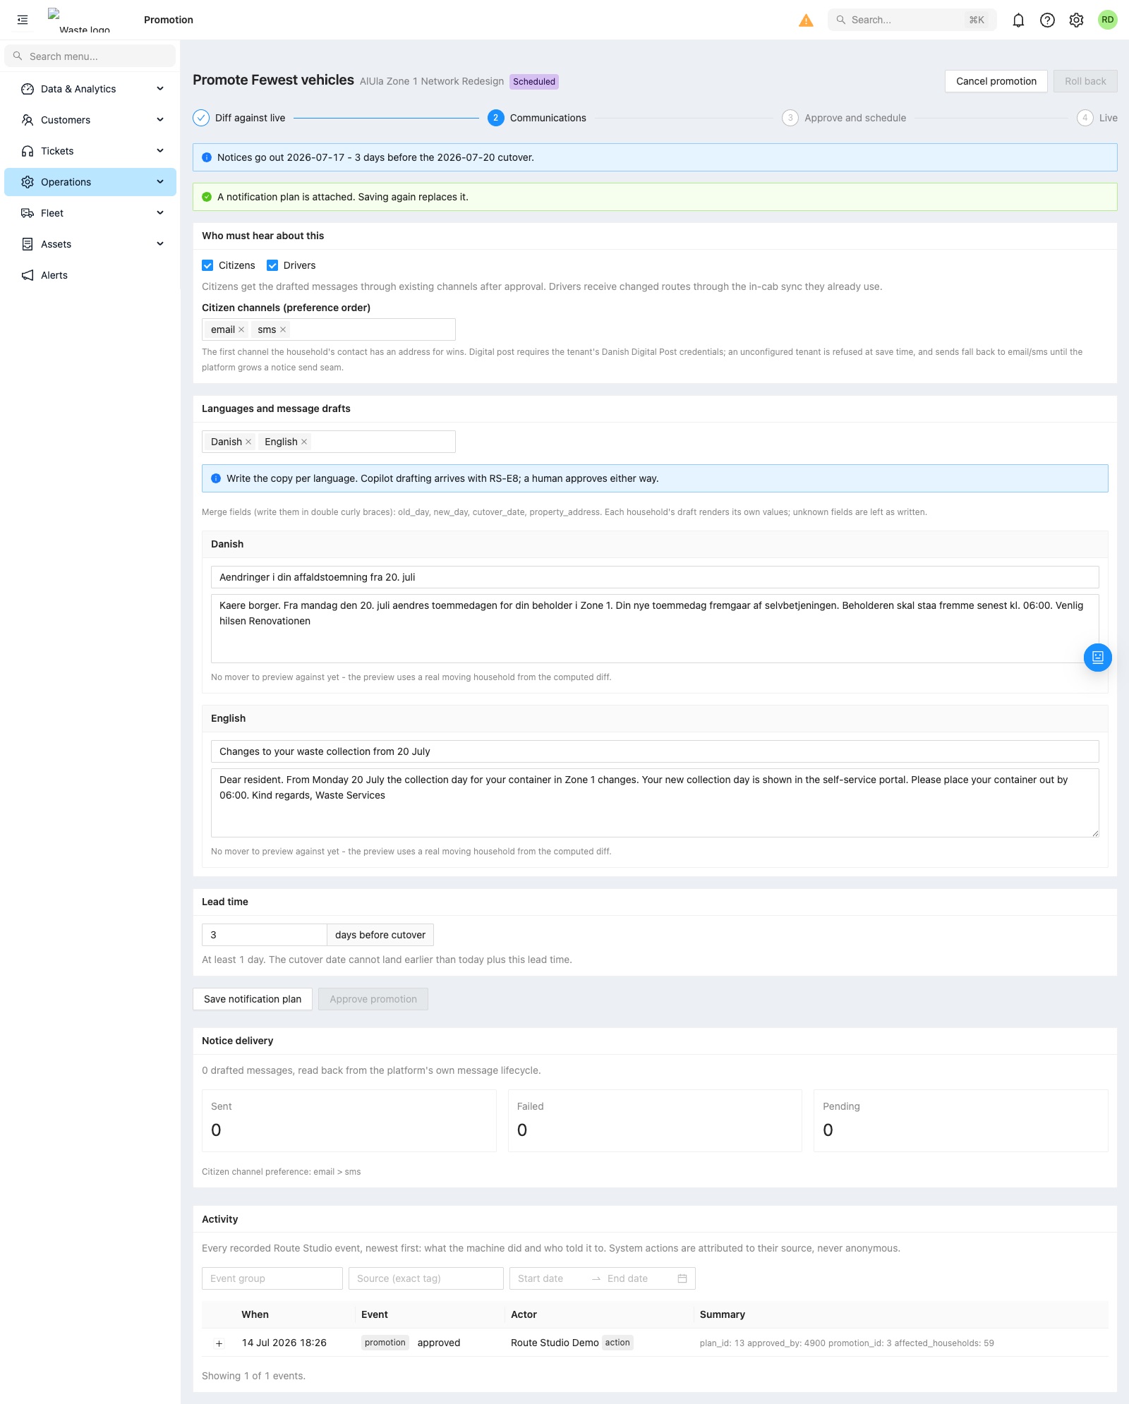Viewport: 1129px width, 1404px height.
Task: Click the Customers people icon
Action: pyautogui.click(x=28, y=120)
